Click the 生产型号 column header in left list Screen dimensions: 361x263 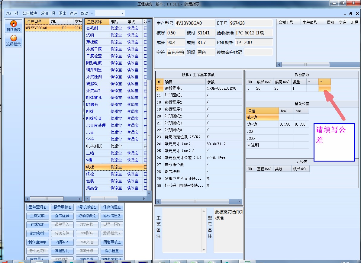click(x=37, y=22)
